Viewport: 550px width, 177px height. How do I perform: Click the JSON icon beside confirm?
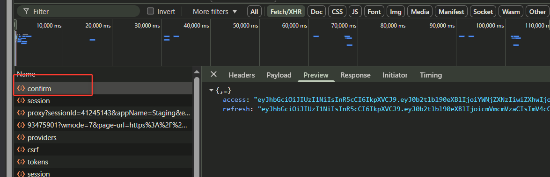(x=21, y=89)
